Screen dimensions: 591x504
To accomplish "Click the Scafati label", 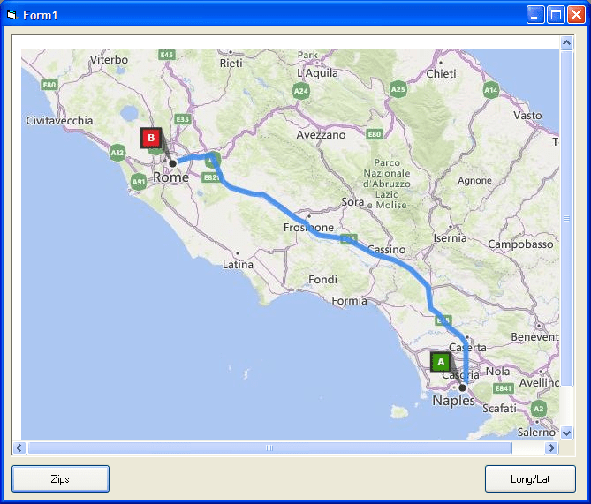I will [499, 409].
